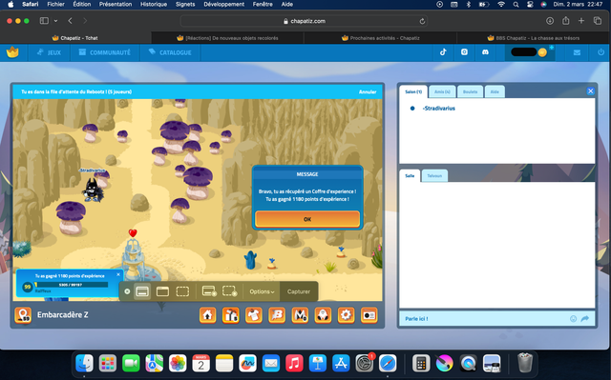This screenshot has height=380, width=611.
Task: Select record selected portion mode
Action: (229, 291)
